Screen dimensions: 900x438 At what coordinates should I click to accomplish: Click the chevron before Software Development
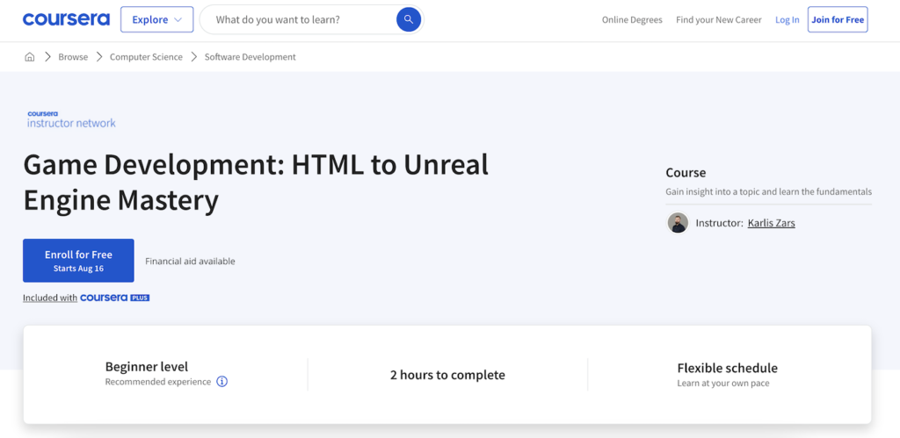point(193,57)
